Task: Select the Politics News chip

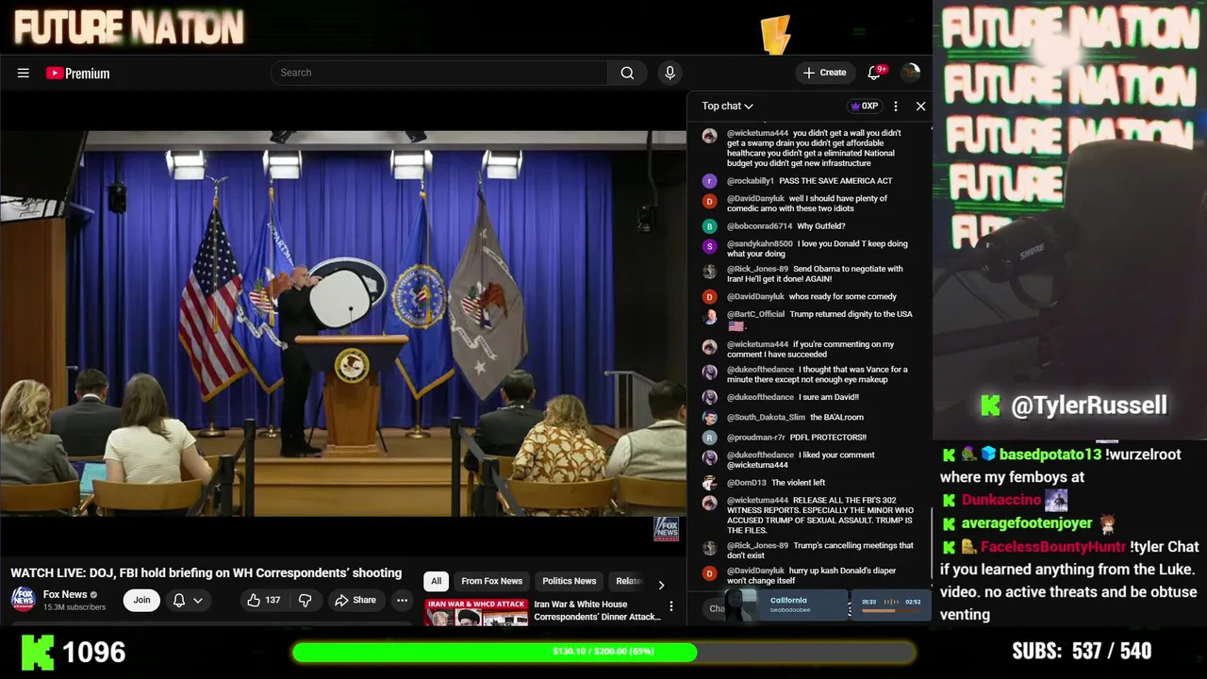Action: click(x=569, y=581)
